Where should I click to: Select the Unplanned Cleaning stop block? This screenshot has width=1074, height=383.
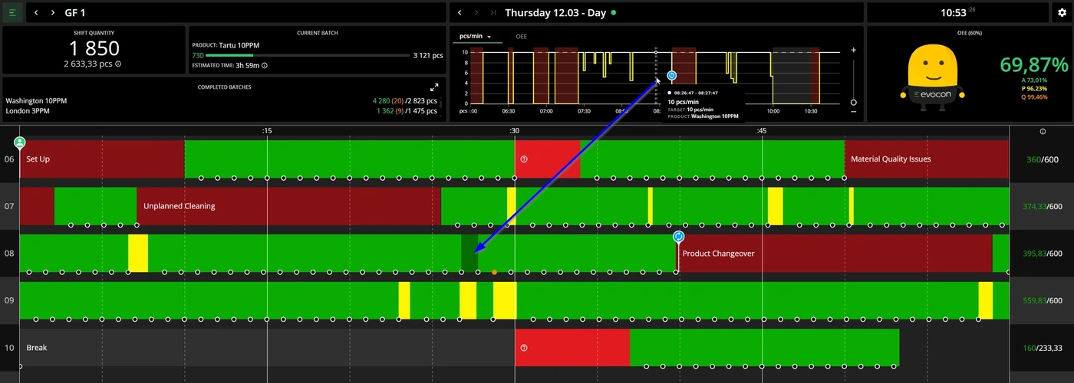289,206
